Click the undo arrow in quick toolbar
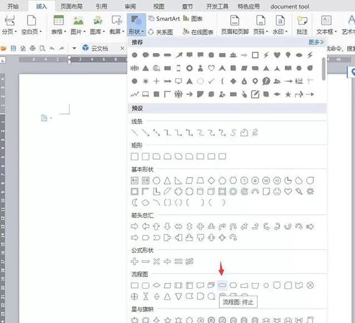Screen dimensions: 355x323 (52, 48)
